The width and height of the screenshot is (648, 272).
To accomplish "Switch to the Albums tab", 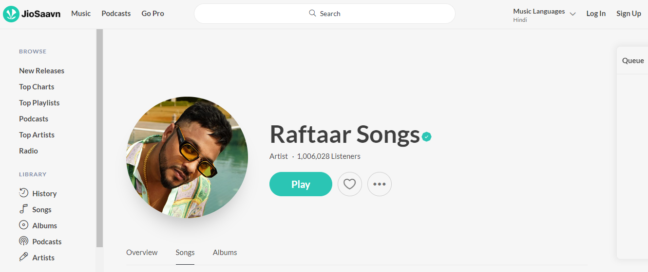I will (225, 253).
